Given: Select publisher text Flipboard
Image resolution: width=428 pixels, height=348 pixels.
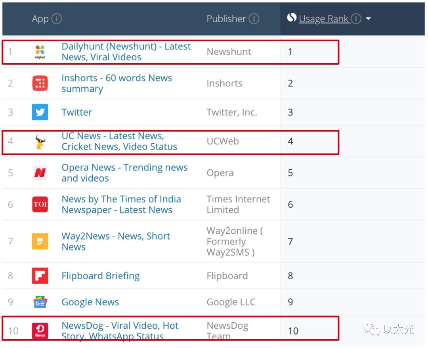Looking at the screenshot, I should point(227,275).
